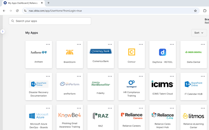Viewport: 209px width, 130px height.
Task: Click the Comerica Bank name label
Action: (x=101, y=61)
